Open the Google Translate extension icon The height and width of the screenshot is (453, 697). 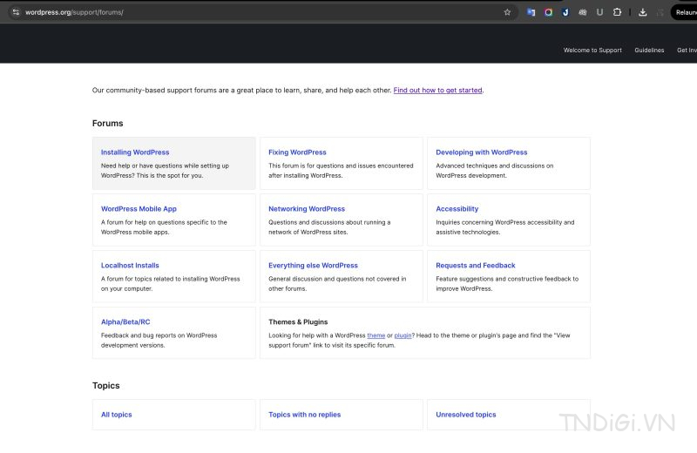coord(531,12)
